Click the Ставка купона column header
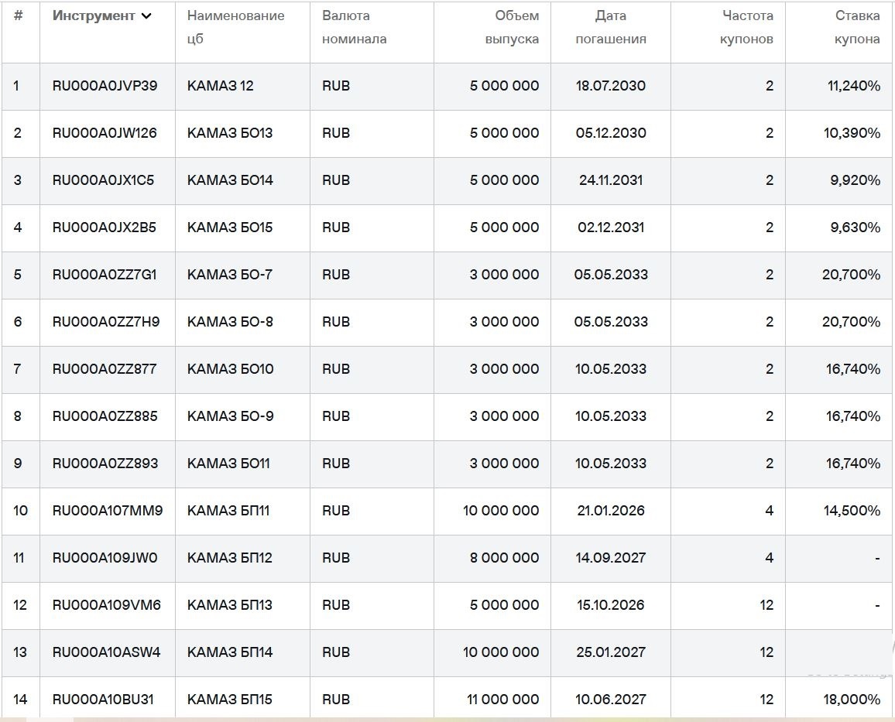 pyautogui.click(x=857, y=27)
